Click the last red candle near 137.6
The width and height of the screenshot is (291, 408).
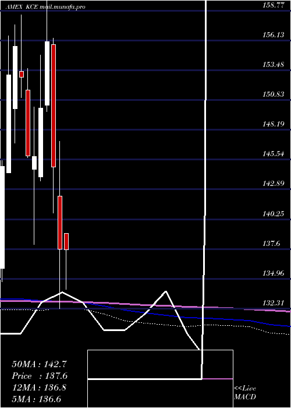66,241
